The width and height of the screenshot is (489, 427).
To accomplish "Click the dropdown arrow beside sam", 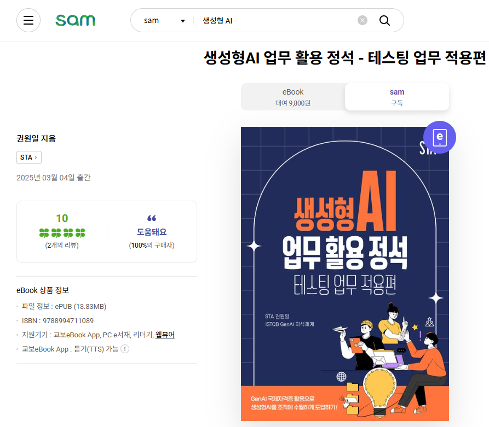I will [x=183, y=21].
